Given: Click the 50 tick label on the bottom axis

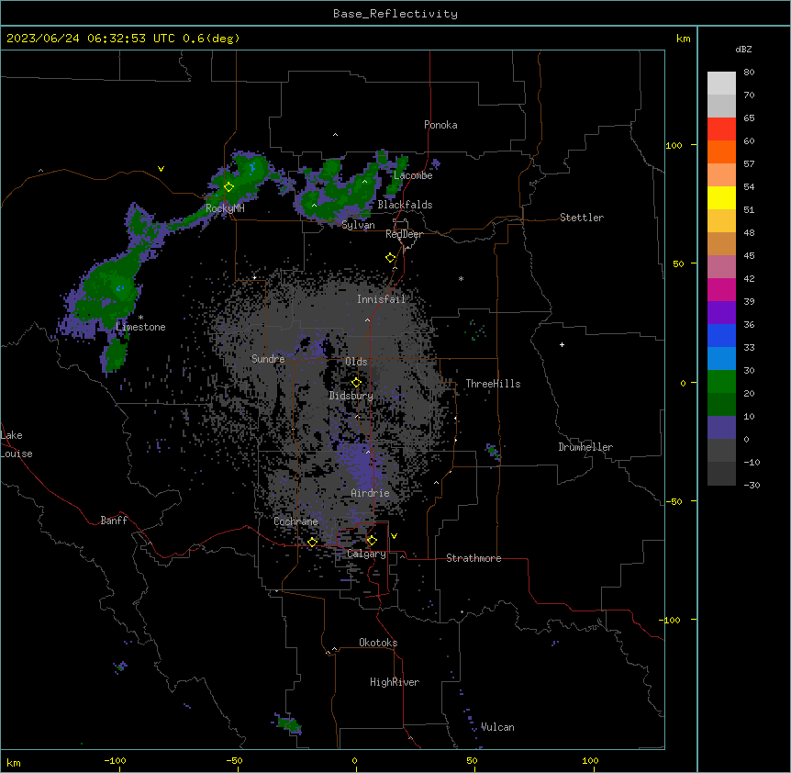Looking at the screenshot, I should [472, 760].
